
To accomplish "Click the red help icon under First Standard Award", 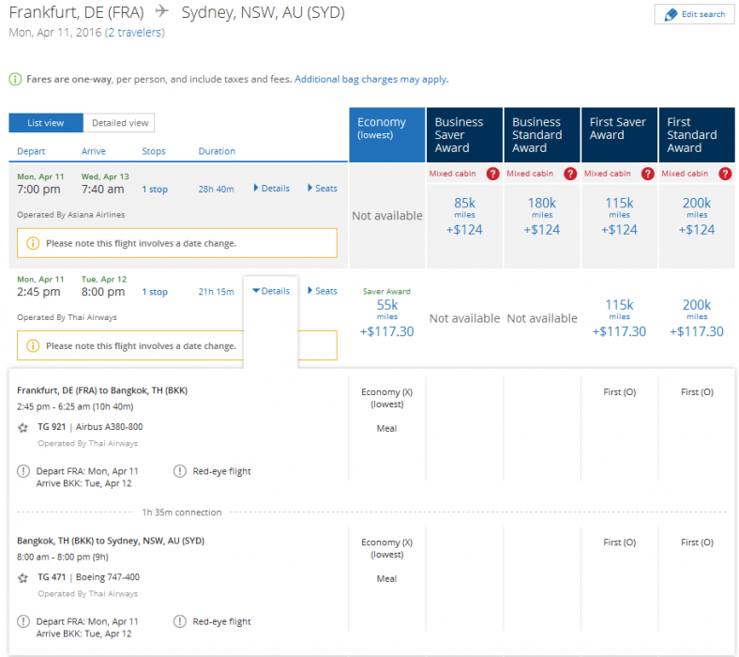I will (725, 174).
